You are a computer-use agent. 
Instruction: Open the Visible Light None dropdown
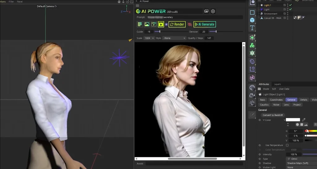pos(302,167)
